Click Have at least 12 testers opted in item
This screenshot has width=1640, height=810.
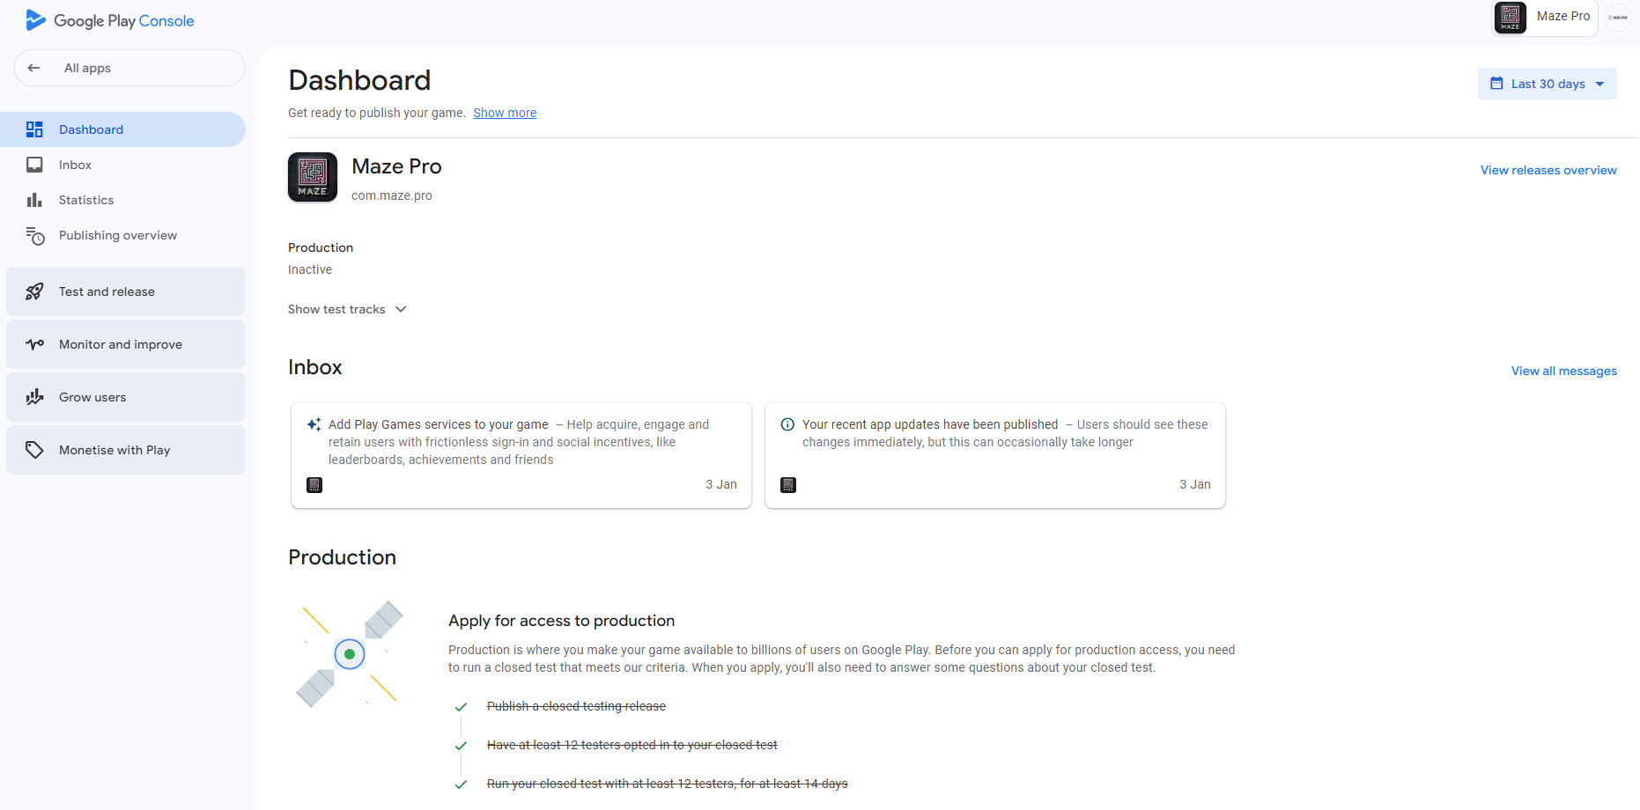pyautogui.click(x=632, y=745)
